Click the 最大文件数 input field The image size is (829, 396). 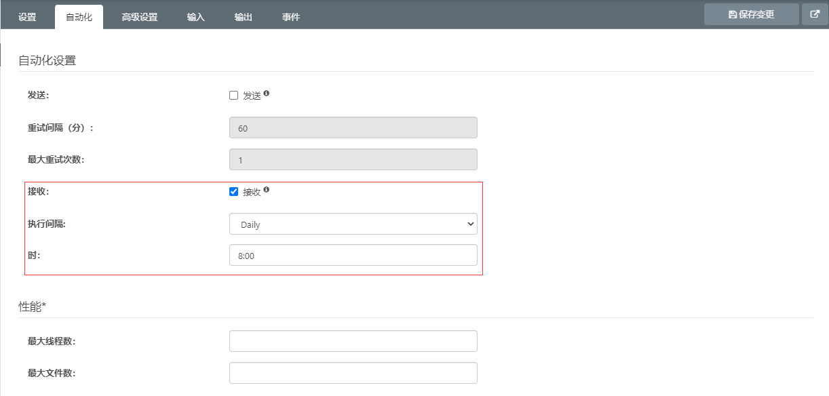[353, 373]
